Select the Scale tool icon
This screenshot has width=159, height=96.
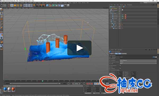15,5
